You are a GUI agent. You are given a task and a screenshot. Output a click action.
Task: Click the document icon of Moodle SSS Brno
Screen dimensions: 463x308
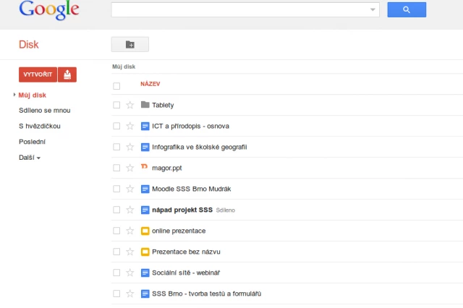pyautogui.click(x=145, y=189)
